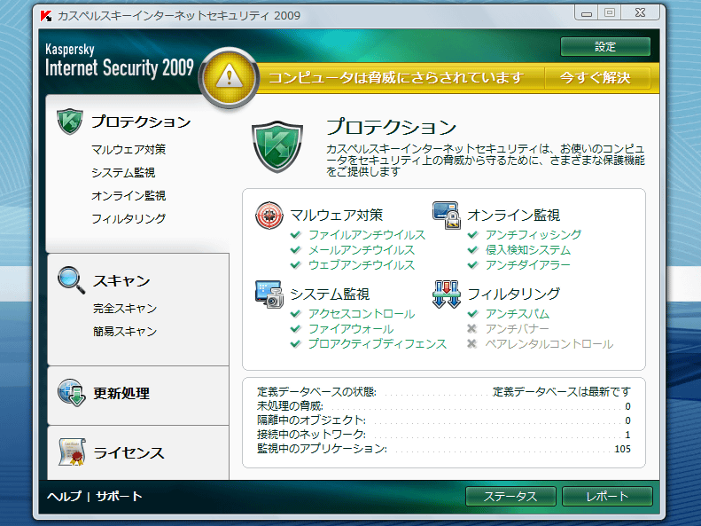This screenshot has width=701, height=526.
Task: Open the プロアクティブディフェンス component link
Action: click(378, 344)
